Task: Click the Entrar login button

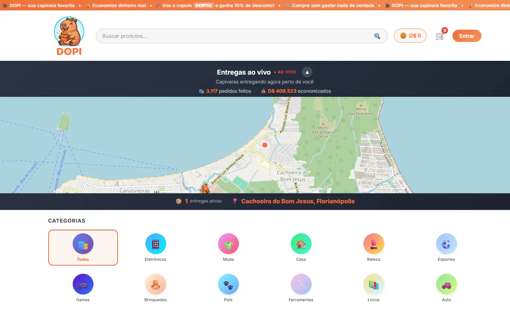Action: 467,36
